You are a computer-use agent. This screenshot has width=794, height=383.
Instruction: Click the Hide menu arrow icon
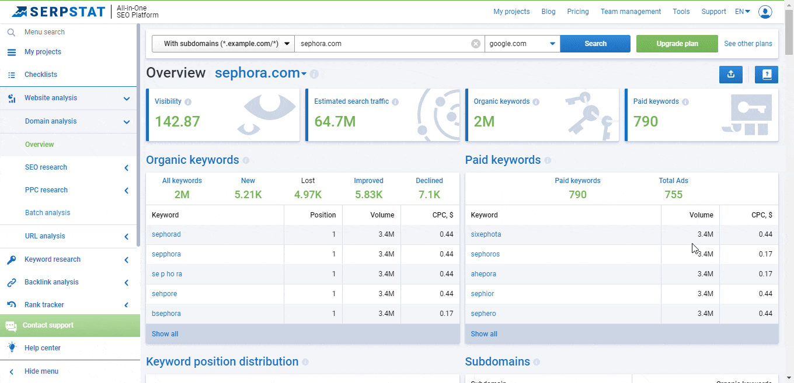coord(11,371)
